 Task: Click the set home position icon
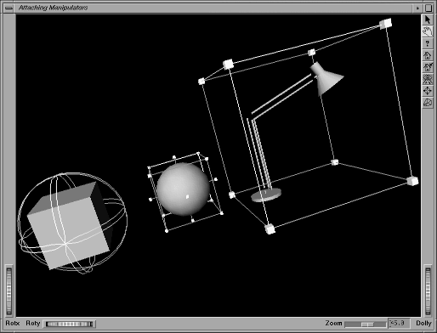[428, 67]
